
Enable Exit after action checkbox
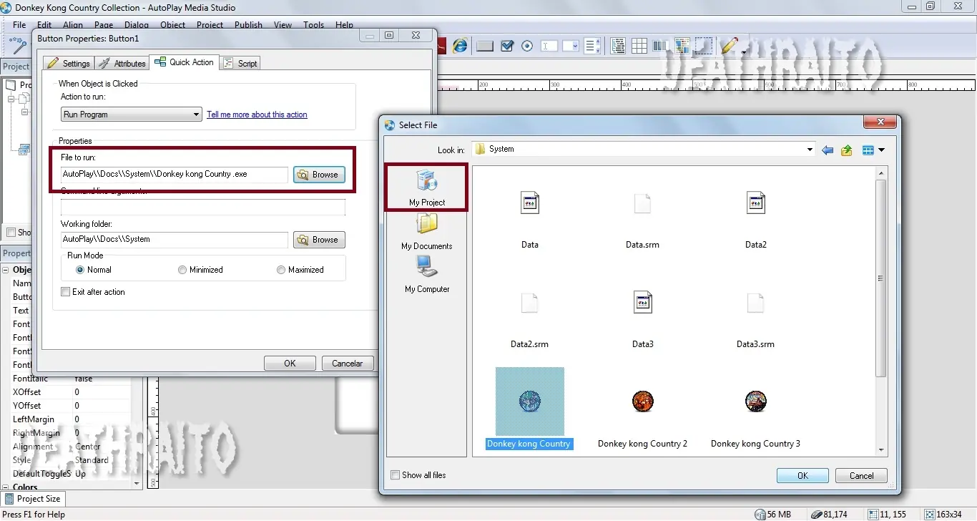[66, 292]
